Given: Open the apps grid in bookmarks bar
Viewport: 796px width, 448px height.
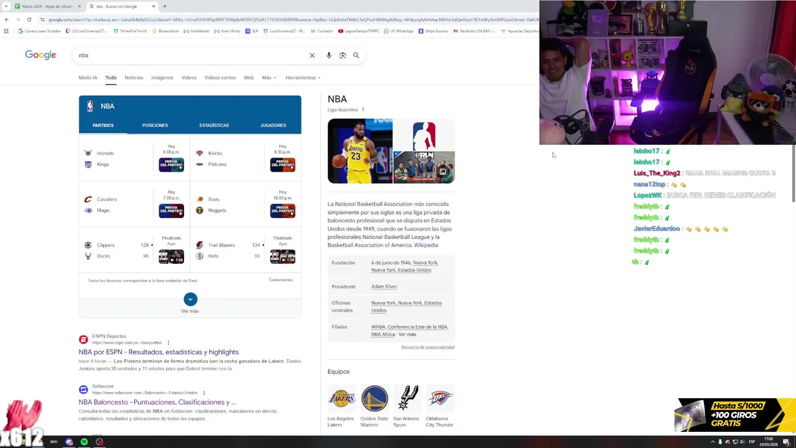Looking at the screenshot, I should coord(6,30).
